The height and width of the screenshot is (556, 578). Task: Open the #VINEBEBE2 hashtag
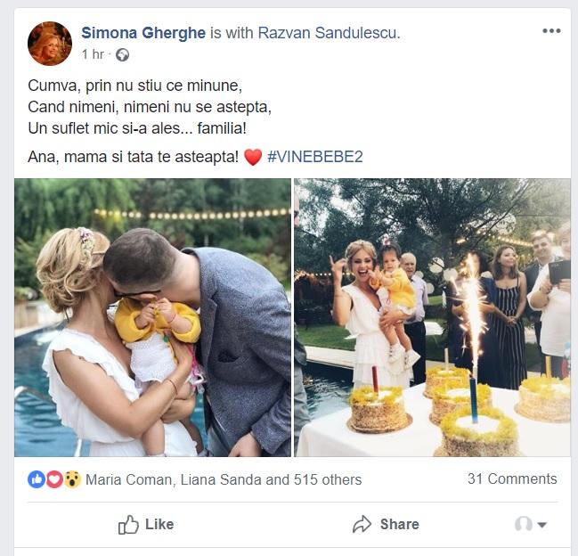tap(314, 158)
